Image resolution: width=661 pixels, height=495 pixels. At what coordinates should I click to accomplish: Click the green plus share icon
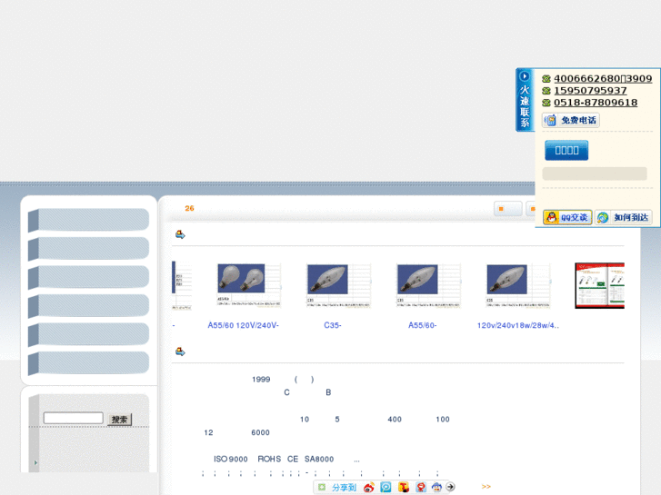point(322,487)
